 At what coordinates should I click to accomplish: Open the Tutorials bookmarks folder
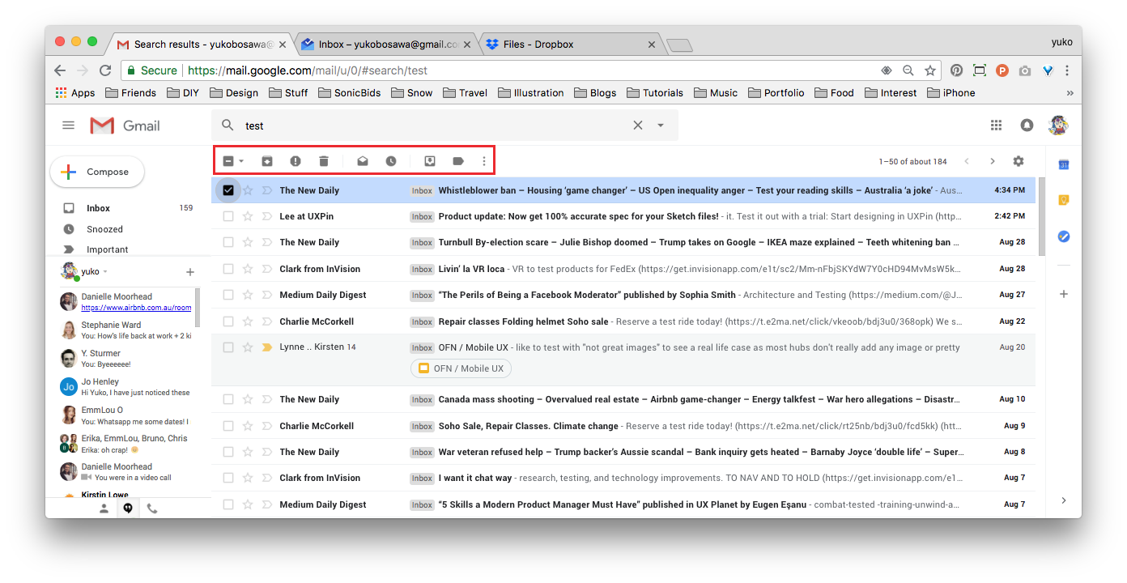(x=654, y=93)
